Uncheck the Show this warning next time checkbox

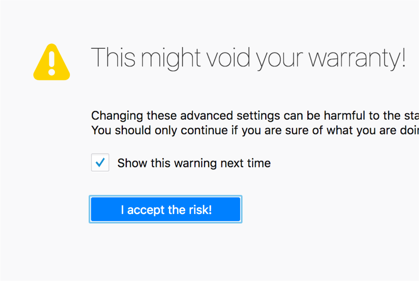click(x=100, y=162)
